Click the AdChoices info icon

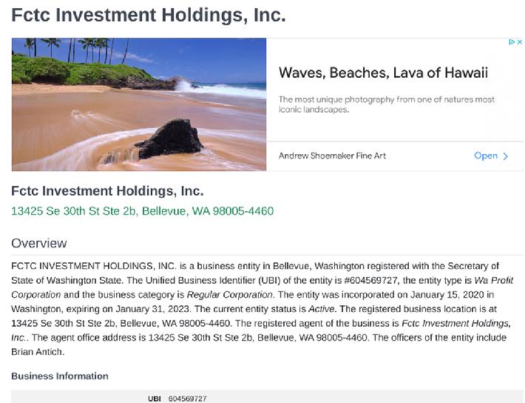tap(511, 42)
